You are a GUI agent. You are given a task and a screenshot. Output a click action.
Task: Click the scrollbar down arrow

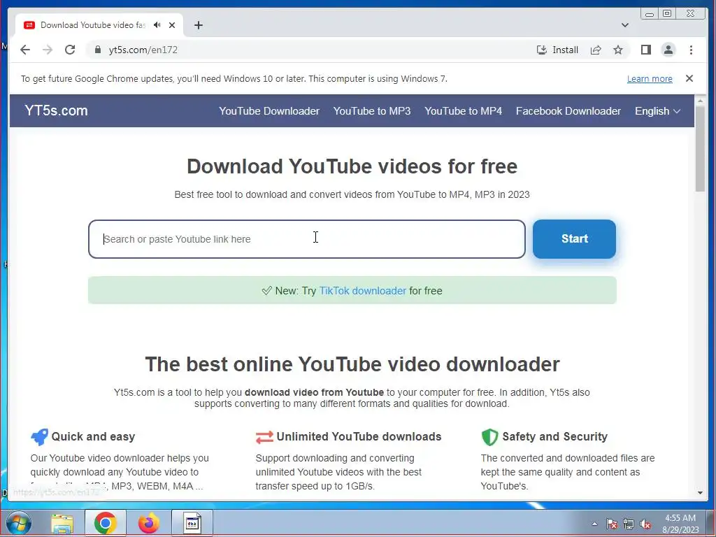700,493
